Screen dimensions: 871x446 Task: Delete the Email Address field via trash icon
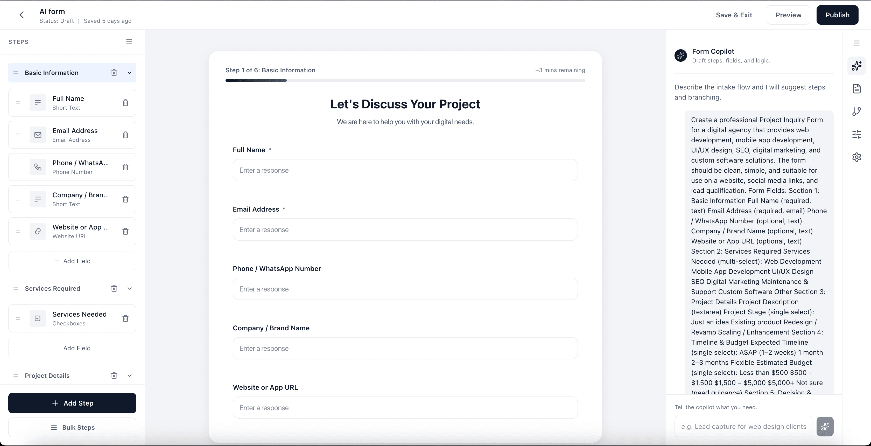(125, 135)
